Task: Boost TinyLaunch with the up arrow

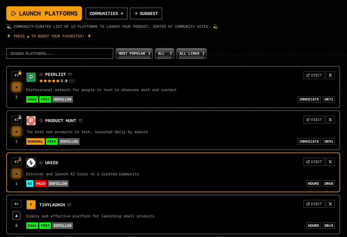Action: pyautogui.click(x=16, y=216)
